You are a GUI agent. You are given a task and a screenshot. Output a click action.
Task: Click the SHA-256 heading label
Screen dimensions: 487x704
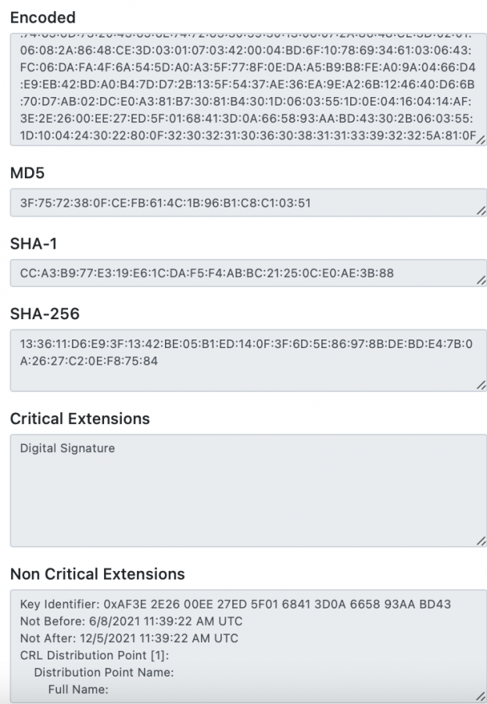(x=45, y=314)
